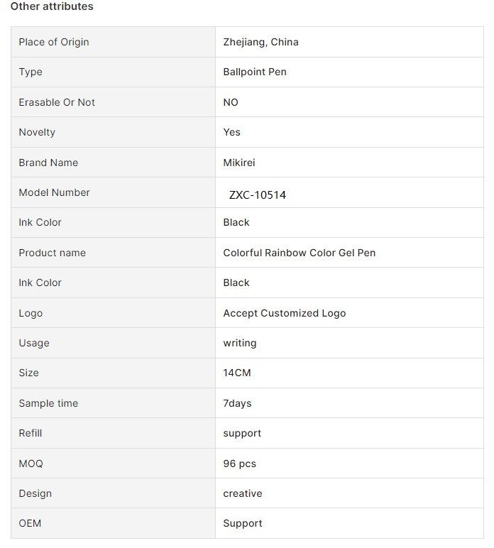Select the Refill value support

click(x=242, y=434)
